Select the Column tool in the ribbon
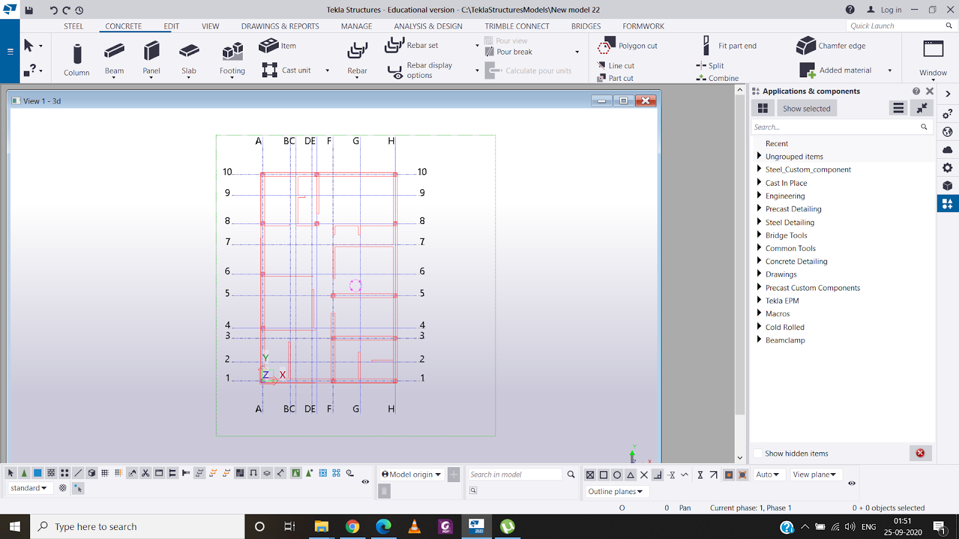959x539 pixels. [77, 60]
